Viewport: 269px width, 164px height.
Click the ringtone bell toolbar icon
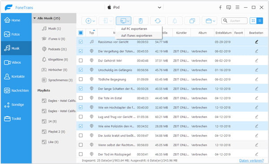[x=175, y=21]
